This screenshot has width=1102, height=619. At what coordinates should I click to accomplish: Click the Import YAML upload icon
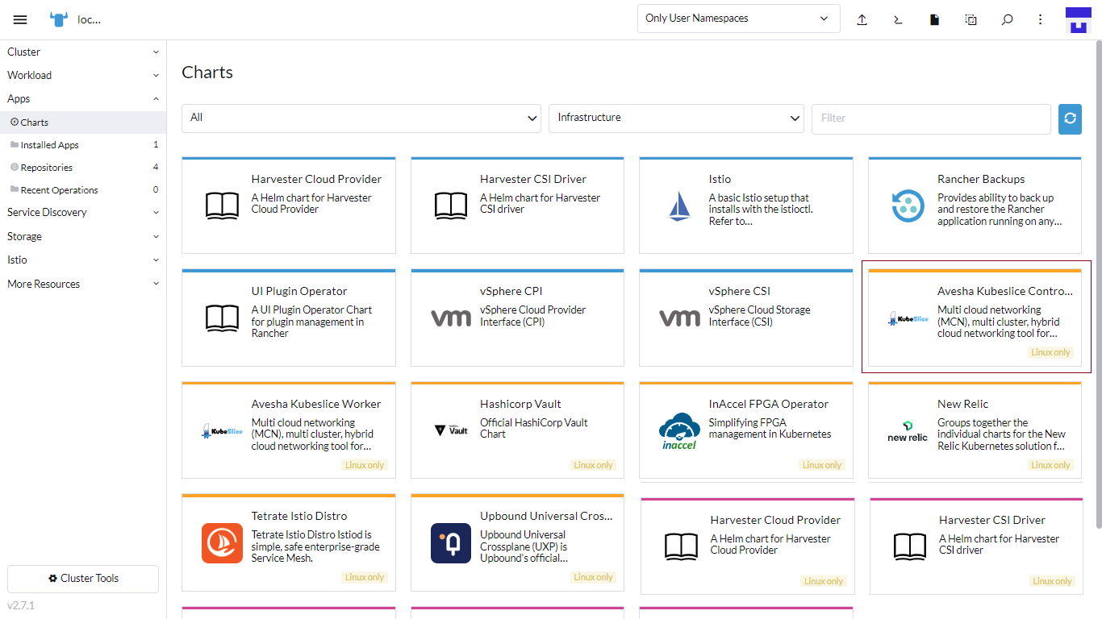click(862, 19)
